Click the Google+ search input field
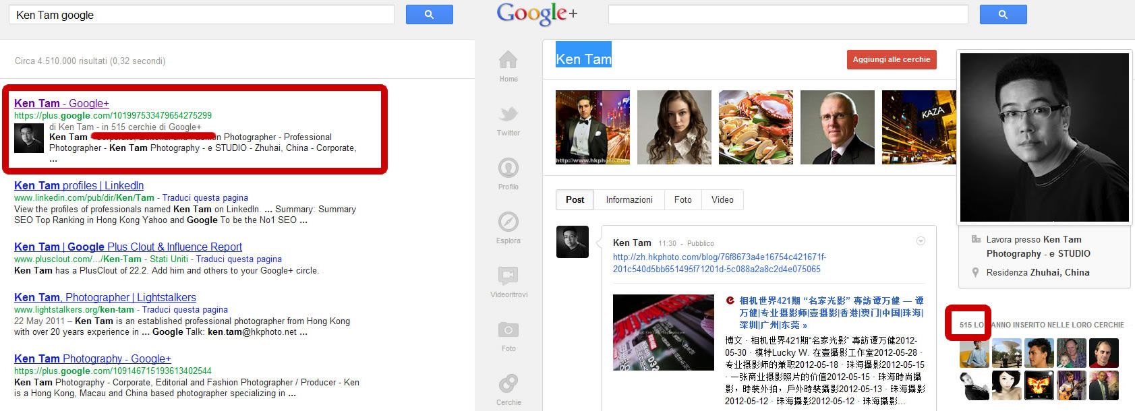This screenshot has width=1135, height=411. [x=788, y=14]
